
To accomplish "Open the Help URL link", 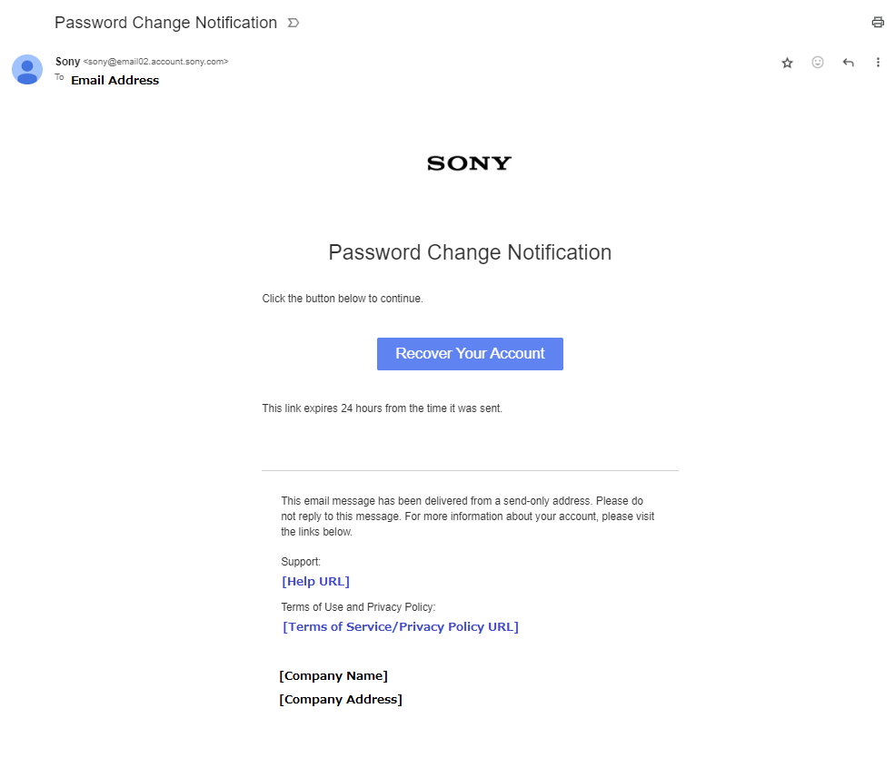I will [315, 581].
